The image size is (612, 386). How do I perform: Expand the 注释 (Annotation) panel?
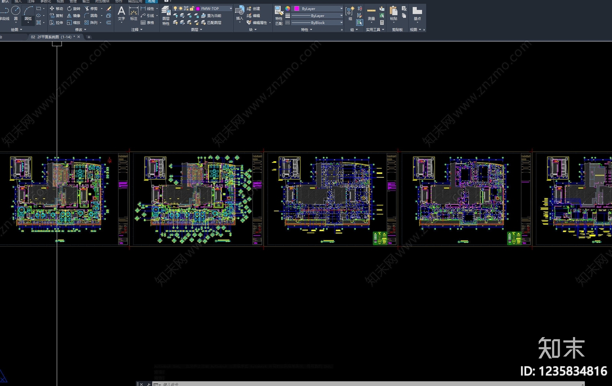click(137, 29)
